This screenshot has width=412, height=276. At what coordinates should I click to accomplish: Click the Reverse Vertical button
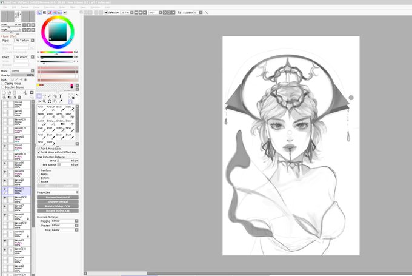tap(58, 202)
